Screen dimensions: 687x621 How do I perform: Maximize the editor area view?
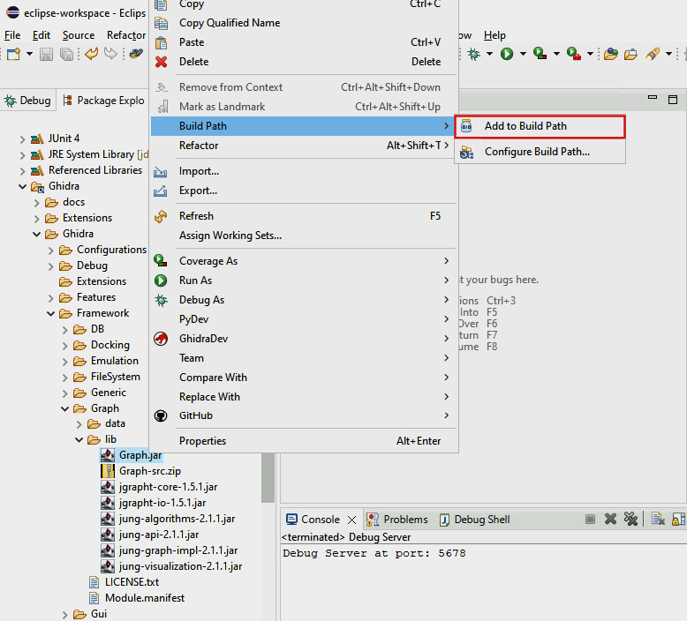pos(673,100)
